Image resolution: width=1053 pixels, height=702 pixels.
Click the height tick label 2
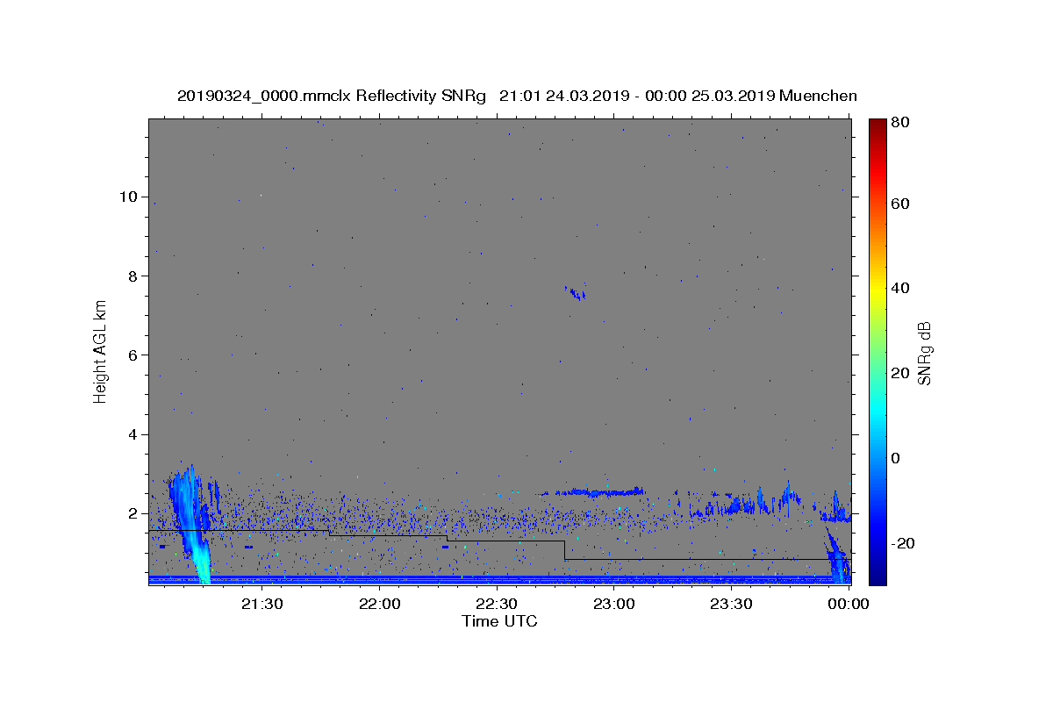[135, 513]
